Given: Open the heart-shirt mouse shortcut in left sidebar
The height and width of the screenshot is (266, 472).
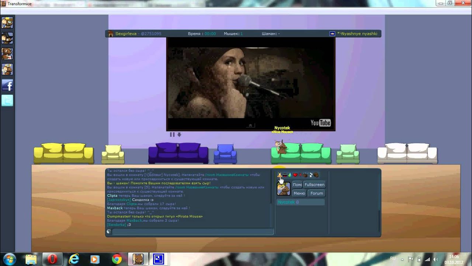Looking at the screenshot, I should pos(7,54).
